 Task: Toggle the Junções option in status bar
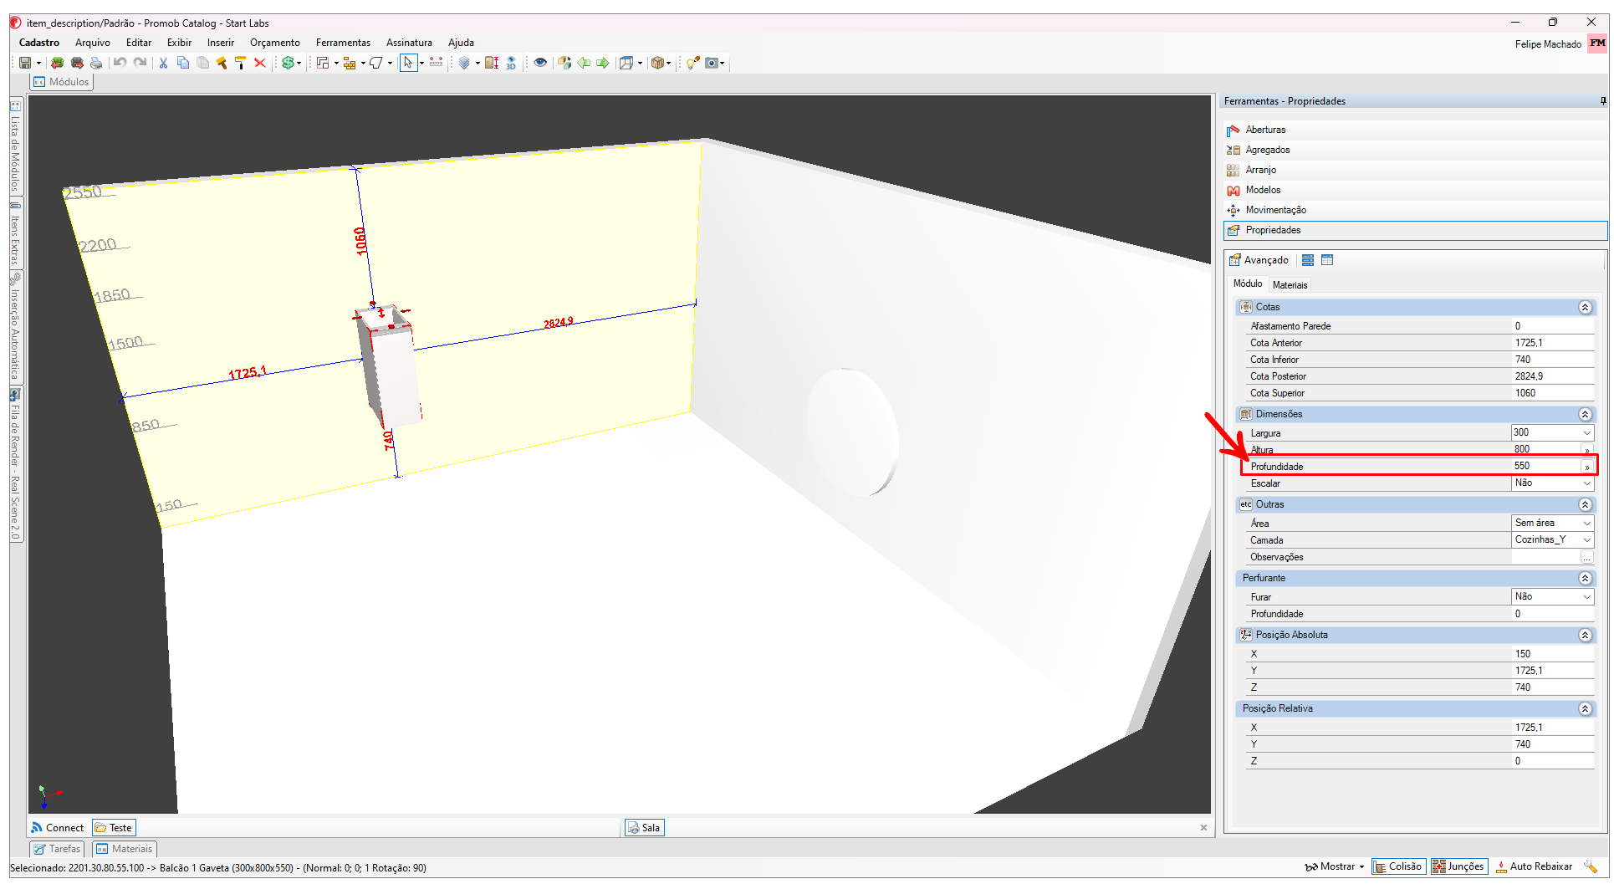pos(1458,866)
